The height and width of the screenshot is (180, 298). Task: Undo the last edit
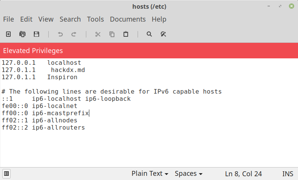(x=60, y=34)
